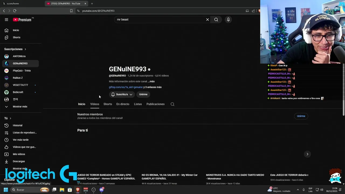Advance Para ti carousel with next arrow
The height and width of the screenshot is (194, 345).
[307, 154]
